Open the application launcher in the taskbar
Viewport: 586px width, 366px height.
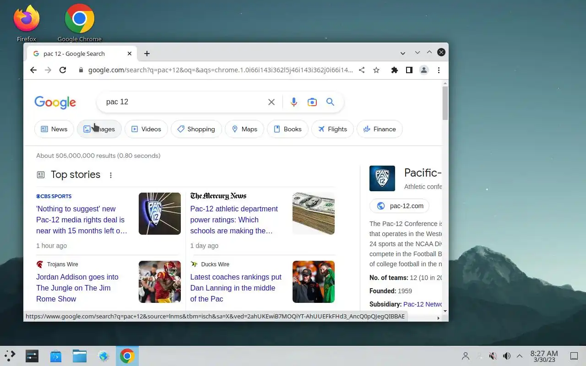coord(10,356)
